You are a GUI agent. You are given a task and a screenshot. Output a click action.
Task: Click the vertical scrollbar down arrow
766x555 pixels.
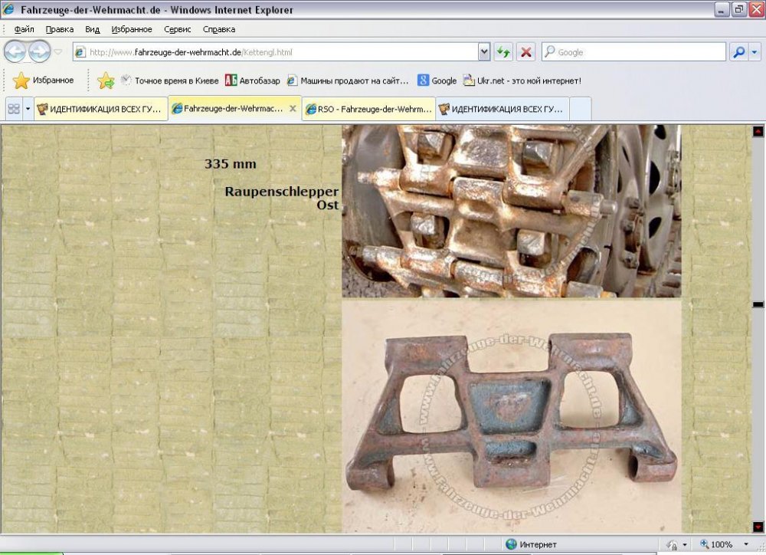click(x=758, y=527)
